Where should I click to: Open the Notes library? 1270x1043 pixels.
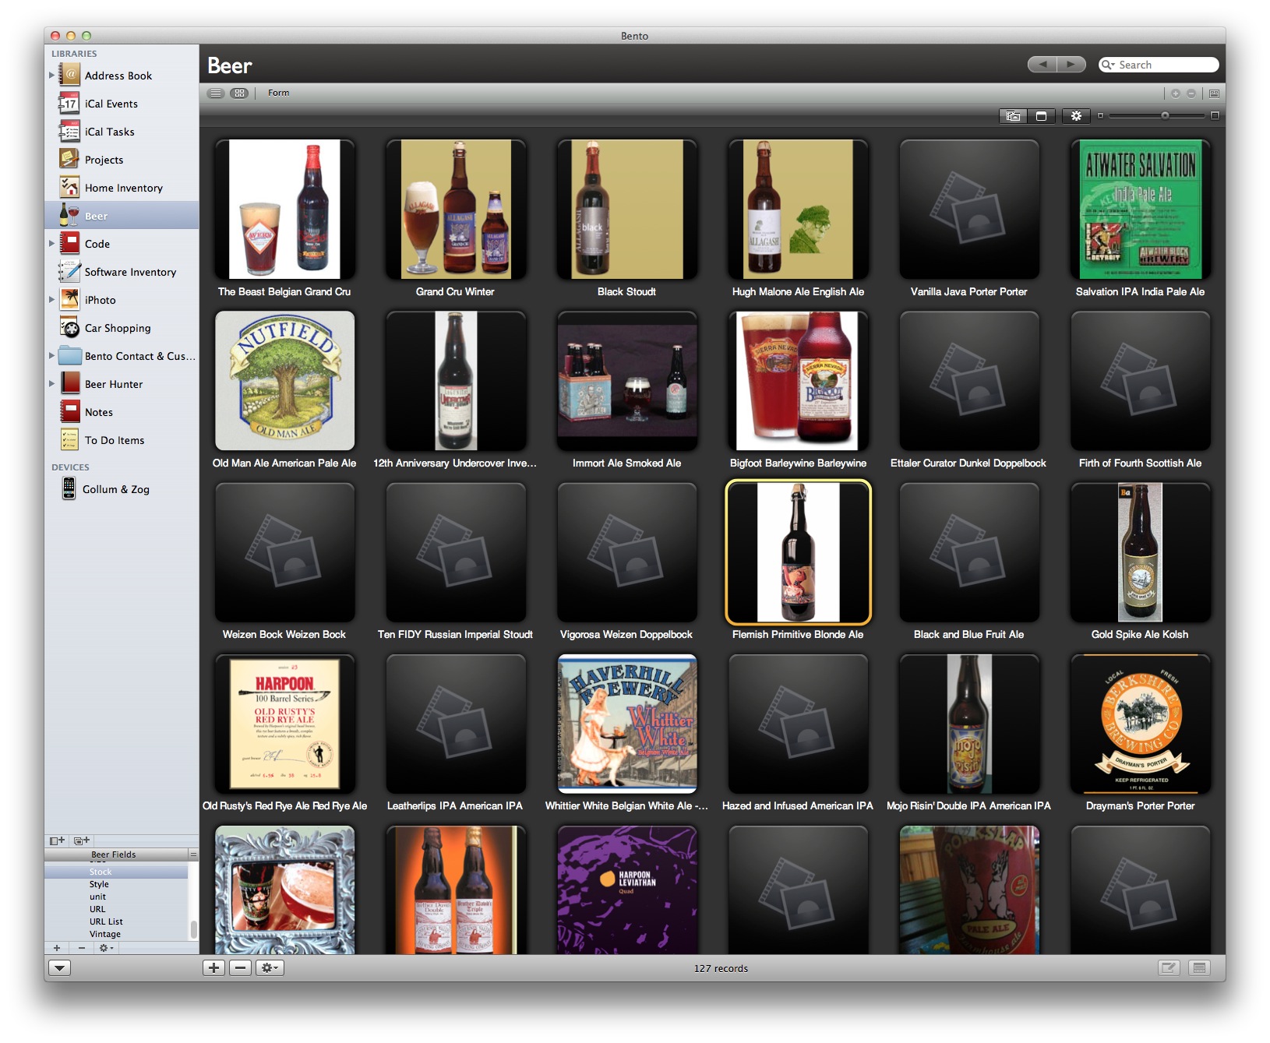pos(121,412)
